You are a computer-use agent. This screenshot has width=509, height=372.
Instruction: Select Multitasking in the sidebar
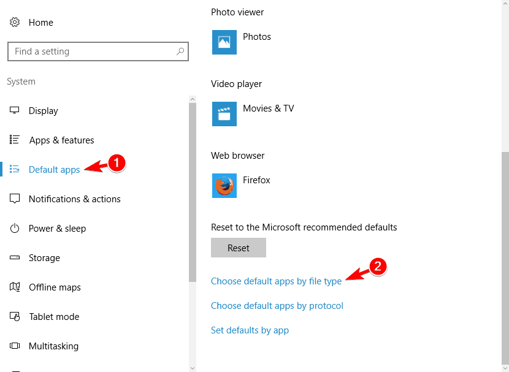pos(53,346)
